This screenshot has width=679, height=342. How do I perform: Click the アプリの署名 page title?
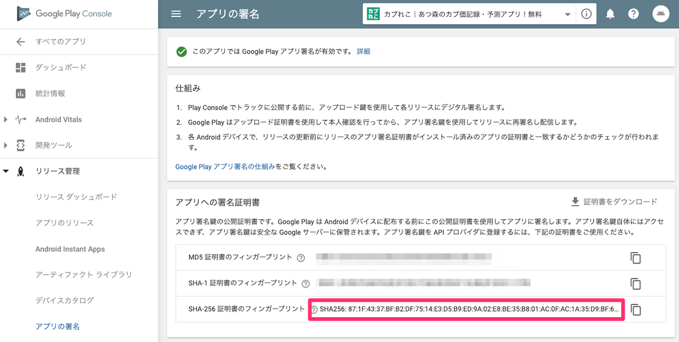(227, 15)
